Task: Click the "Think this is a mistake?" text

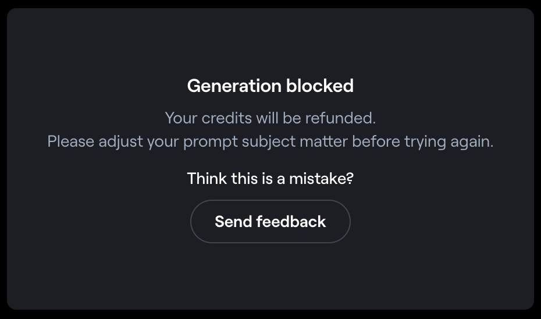Action: [270, 178]
